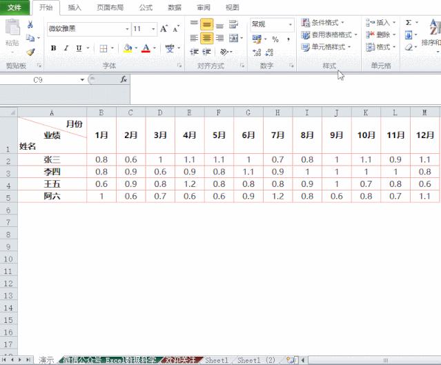The image size is (441, 365).
Task: Increase indent in alignment group
Action: point(207,52)
